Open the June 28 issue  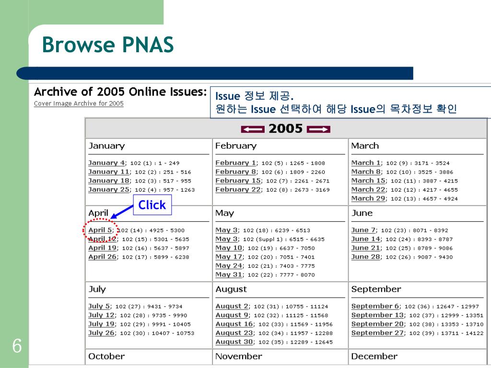click(366, 257)
